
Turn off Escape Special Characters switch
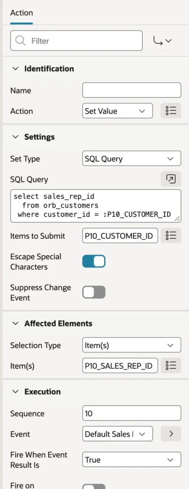[x=94, y=261]
